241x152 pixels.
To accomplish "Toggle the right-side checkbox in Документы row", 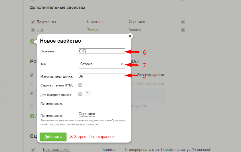I will [x=183, y=22].
